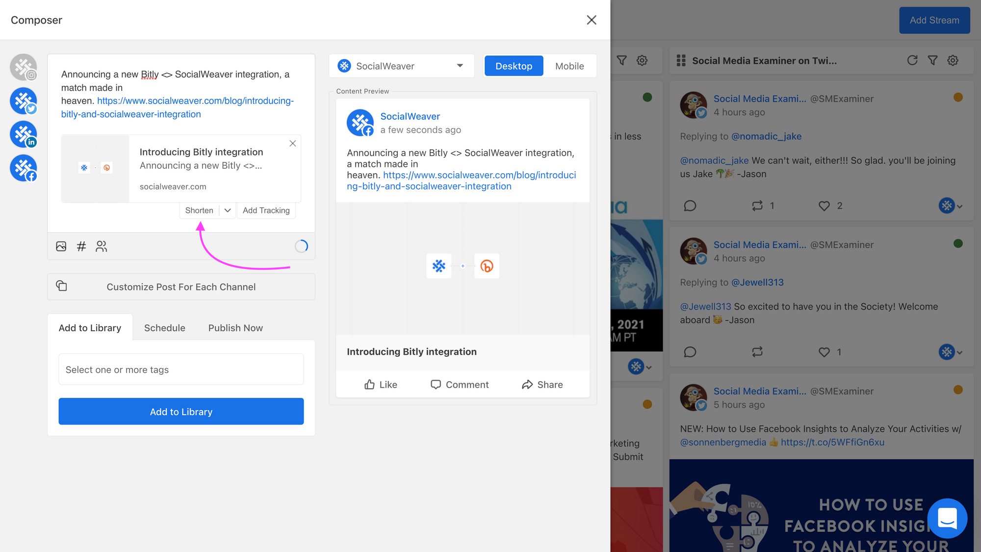Screen dimensions: 981x552
Task: Select the Desktop preview mode
Action: (514, 66)
